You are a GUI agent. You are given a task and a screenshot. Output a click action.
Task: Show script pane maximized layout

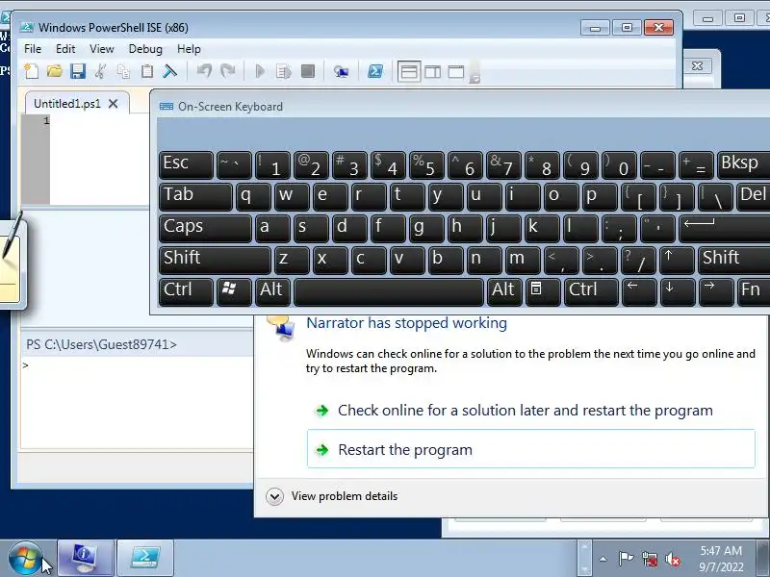pos(456,72)
